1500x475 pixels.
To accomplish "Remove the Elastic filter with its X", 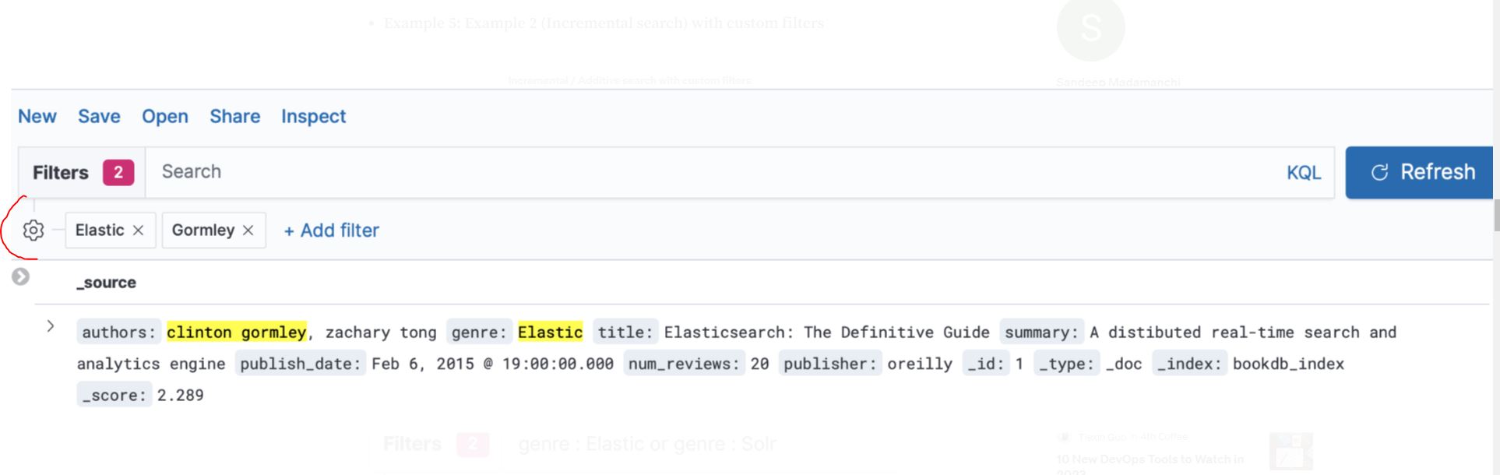I will (x=138, y=230).
